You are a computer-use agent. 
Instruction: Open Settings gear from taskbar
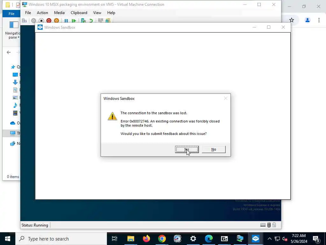click(x=193, y=239)
